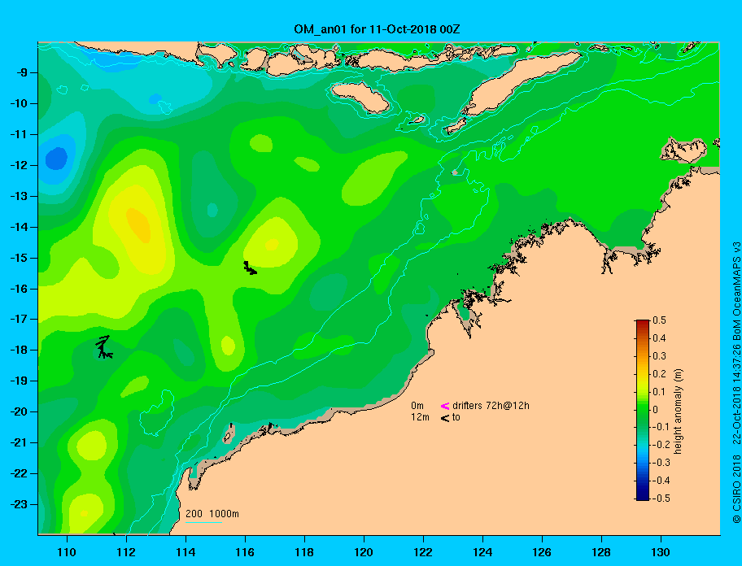Click the longitude label 112
The image size is (742, 566).
(126, 552)
